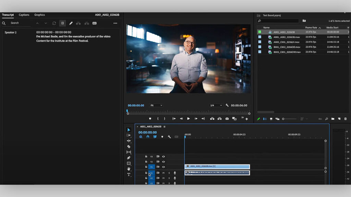Switch to the Graphics tab
351x197 pixels.
40,15
